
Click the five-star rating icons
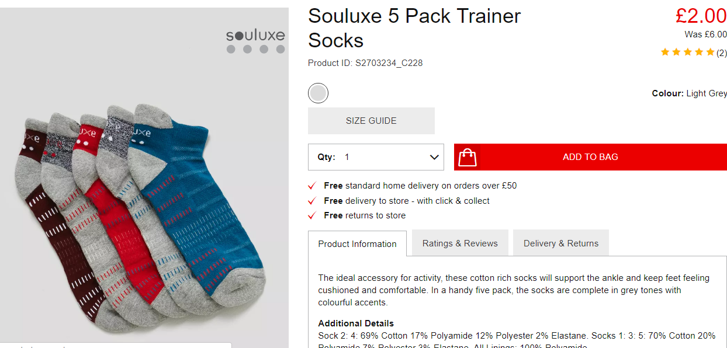click(687, 53)
